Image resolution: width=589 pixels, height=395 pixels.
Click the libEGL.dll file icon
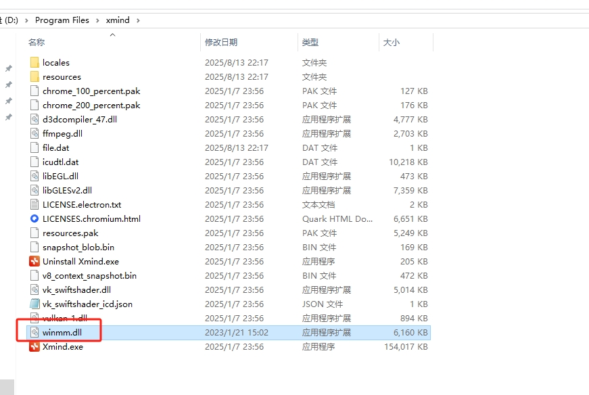(34, 177)
